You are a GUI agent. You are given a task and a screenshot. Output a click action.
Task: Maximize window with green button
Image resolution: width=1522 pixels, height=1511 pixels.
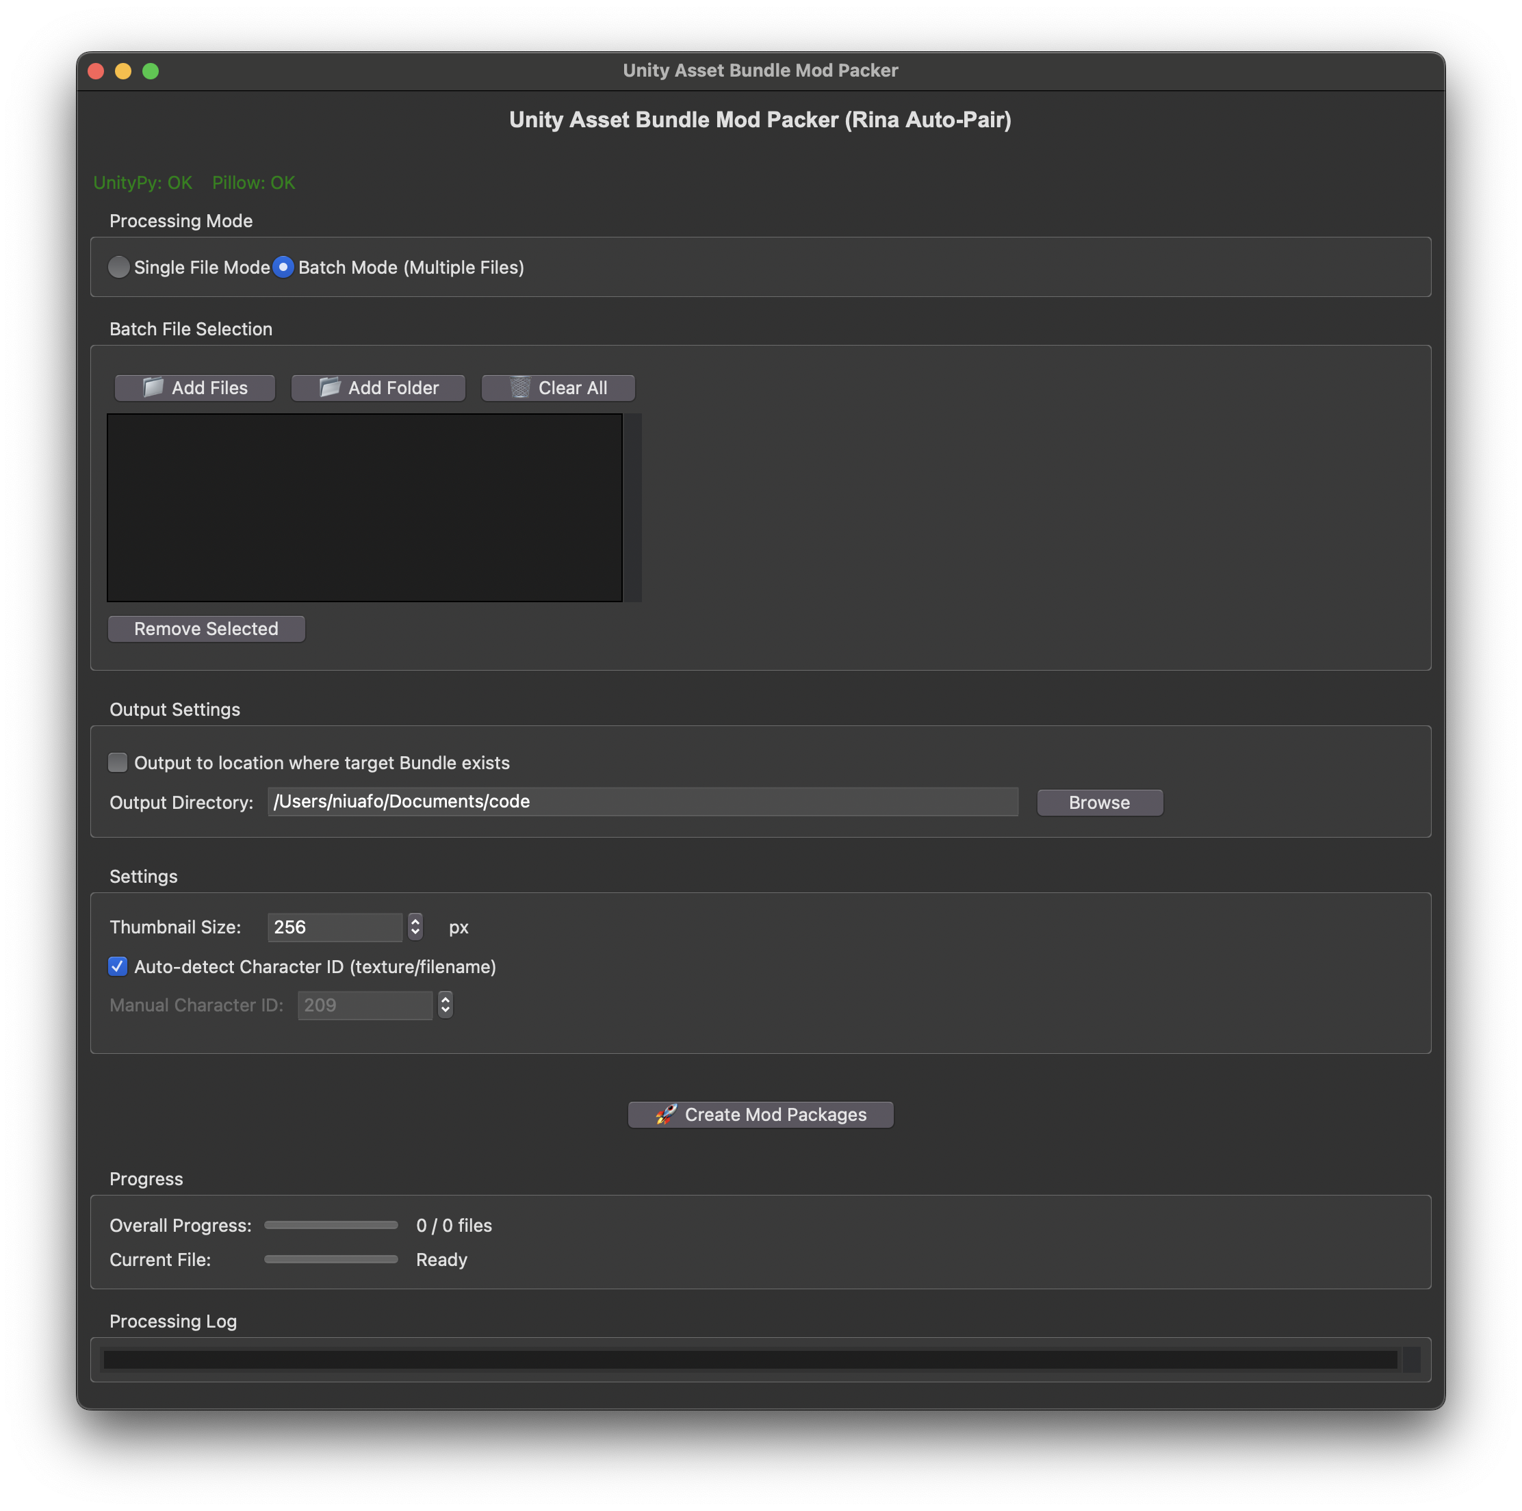(x=151, y=71)
